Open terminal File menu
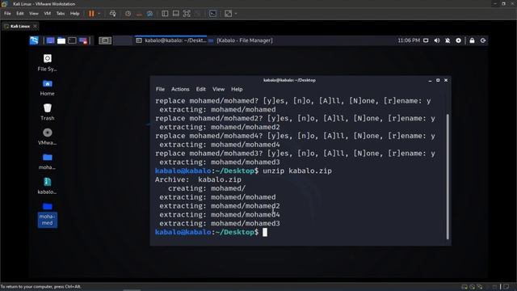 coord(160,89)
